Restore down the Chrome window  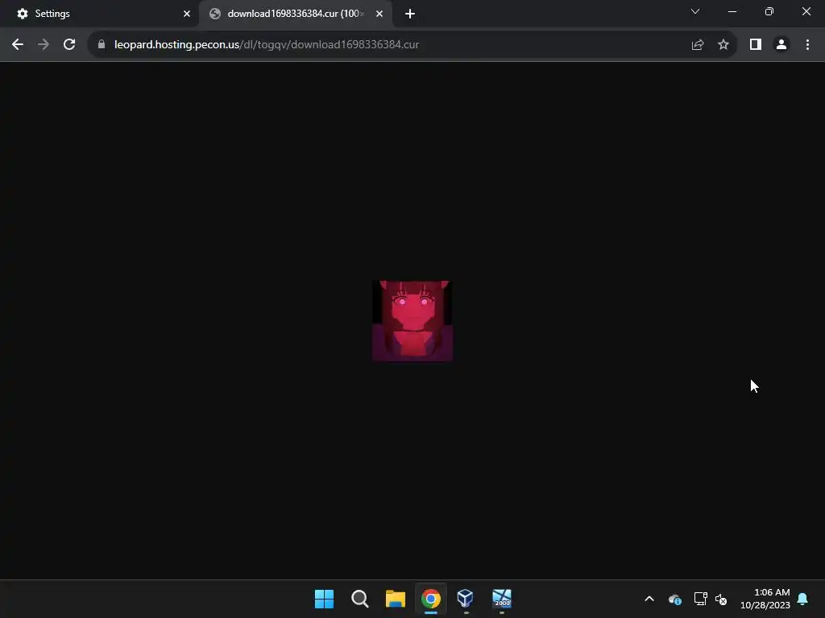pos(769,11)
